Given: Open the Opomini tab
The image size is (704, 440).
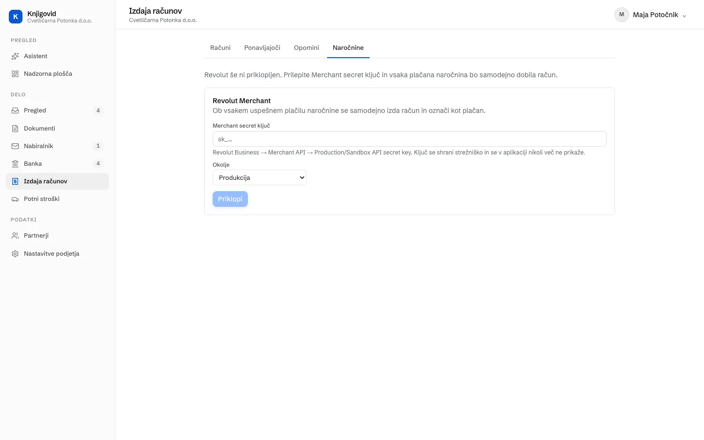Looking at the screenshot, I should pos(307,47).
